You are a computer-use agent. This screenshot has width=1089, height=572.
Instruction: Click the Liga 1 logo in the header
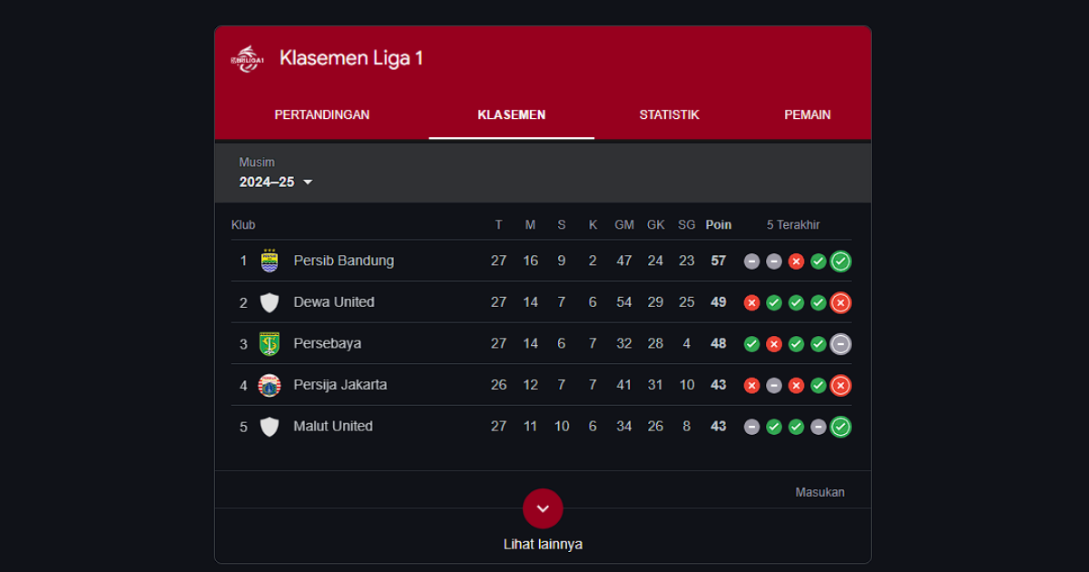[247, 57]
